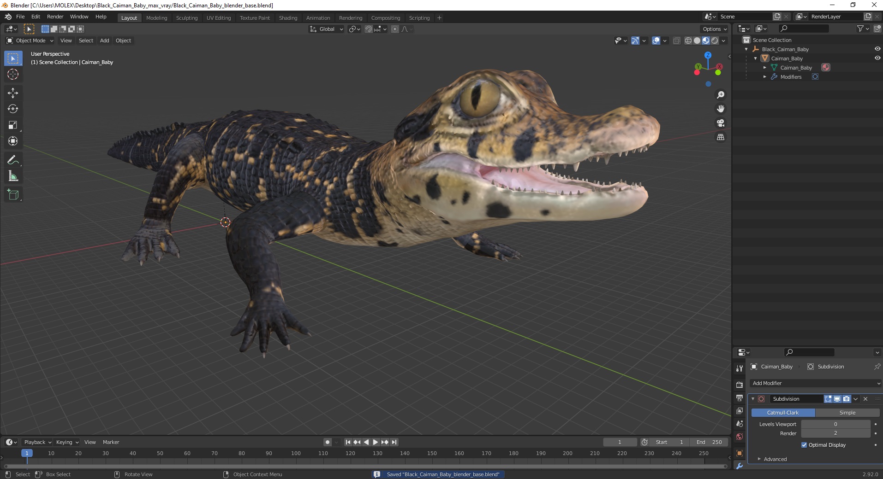
Task: Select the Catmull-Clark subdivision button
Action: [783, 413]
